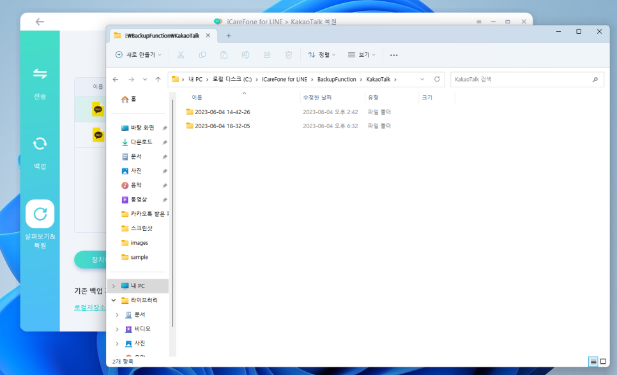Open the images folder in navigation pane
Viewport: 617px width, 375px height.
135,243
